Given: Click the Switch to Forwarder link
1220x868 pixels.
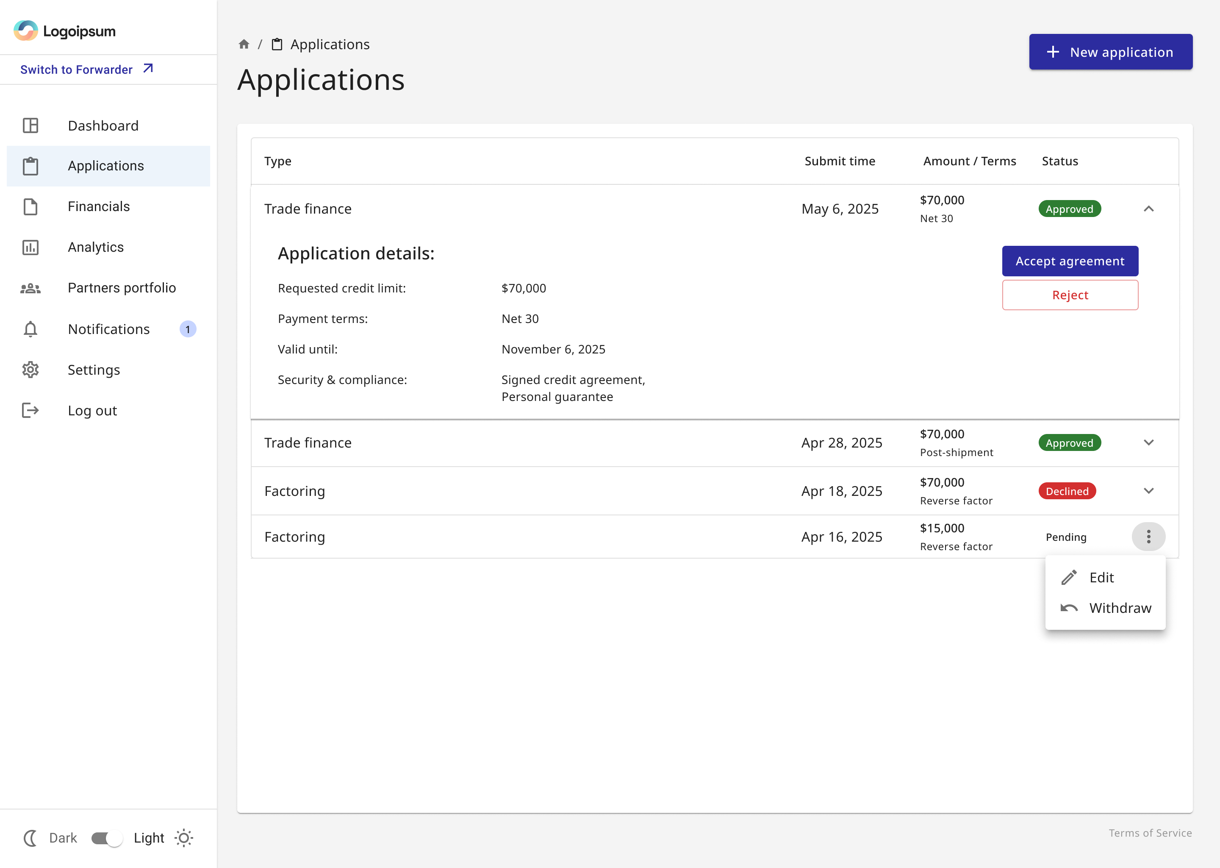Looking at the screenshot, I should (86, 70).
